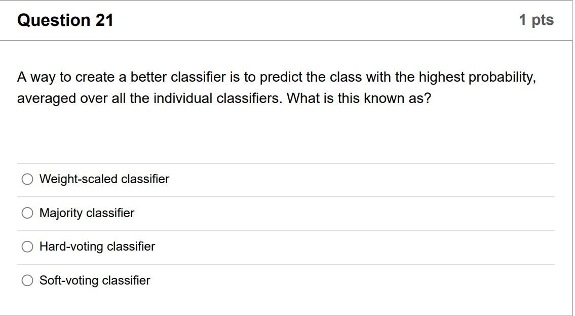Select the Weight-scaled classifier radio button
This screenshot has width=575, height=316.
pyautogui.click(x=27, y=179)
